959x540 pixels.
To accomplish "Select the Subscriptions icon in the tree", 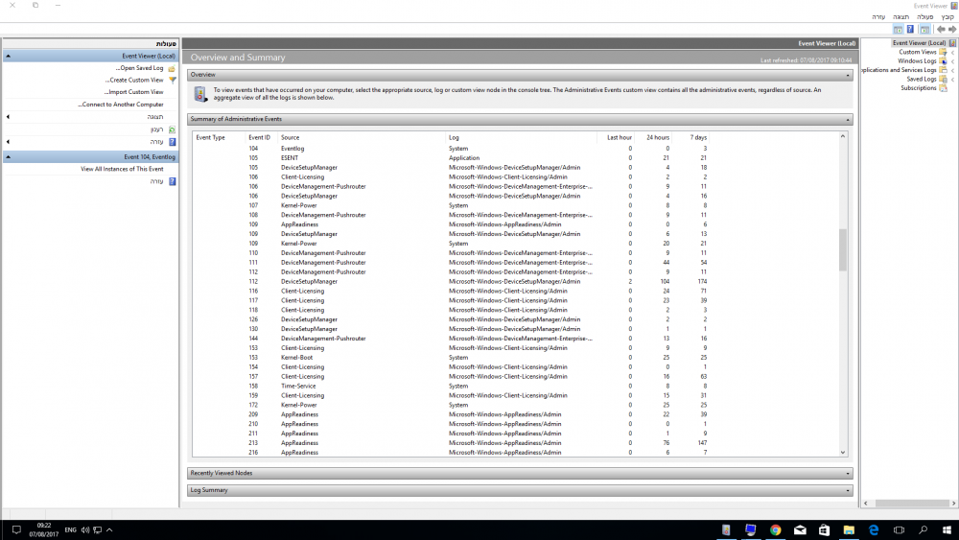I will click(x=943, y=88).
